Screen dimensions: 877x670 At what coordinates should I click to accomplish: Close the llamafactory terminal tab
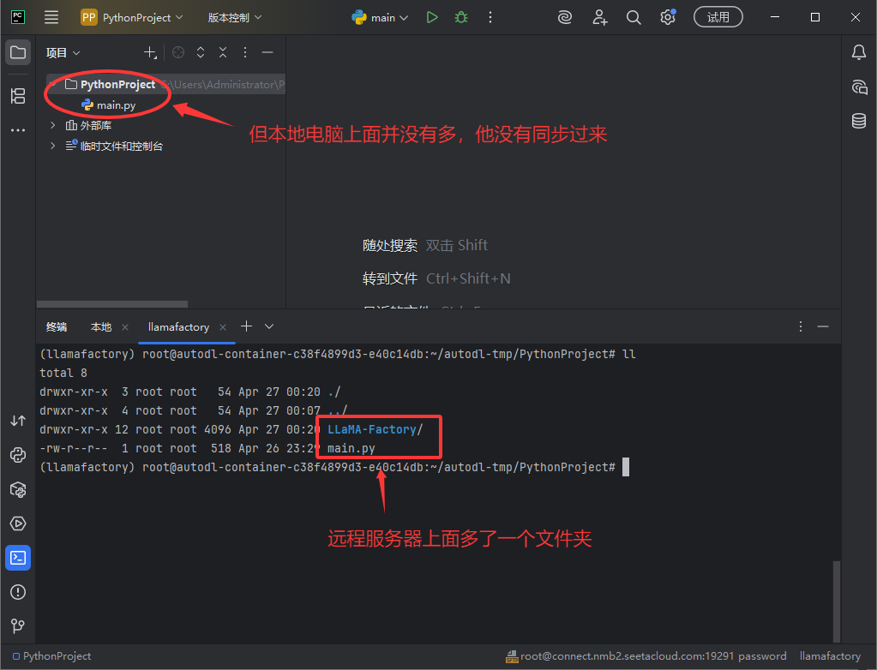coord(223,327)
